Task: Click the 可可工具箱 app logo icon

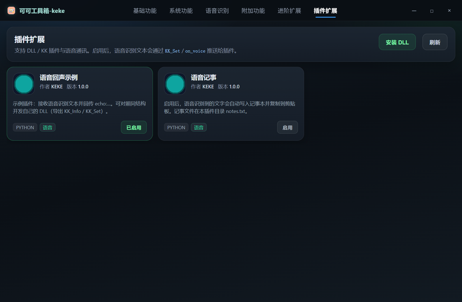Action: point(11,11)
